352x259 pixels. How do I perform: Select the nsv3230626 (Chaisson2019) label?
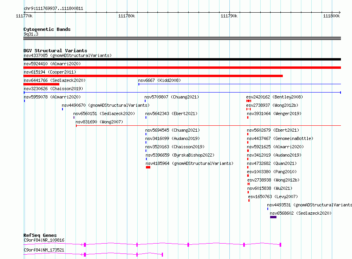click(53, 89)
